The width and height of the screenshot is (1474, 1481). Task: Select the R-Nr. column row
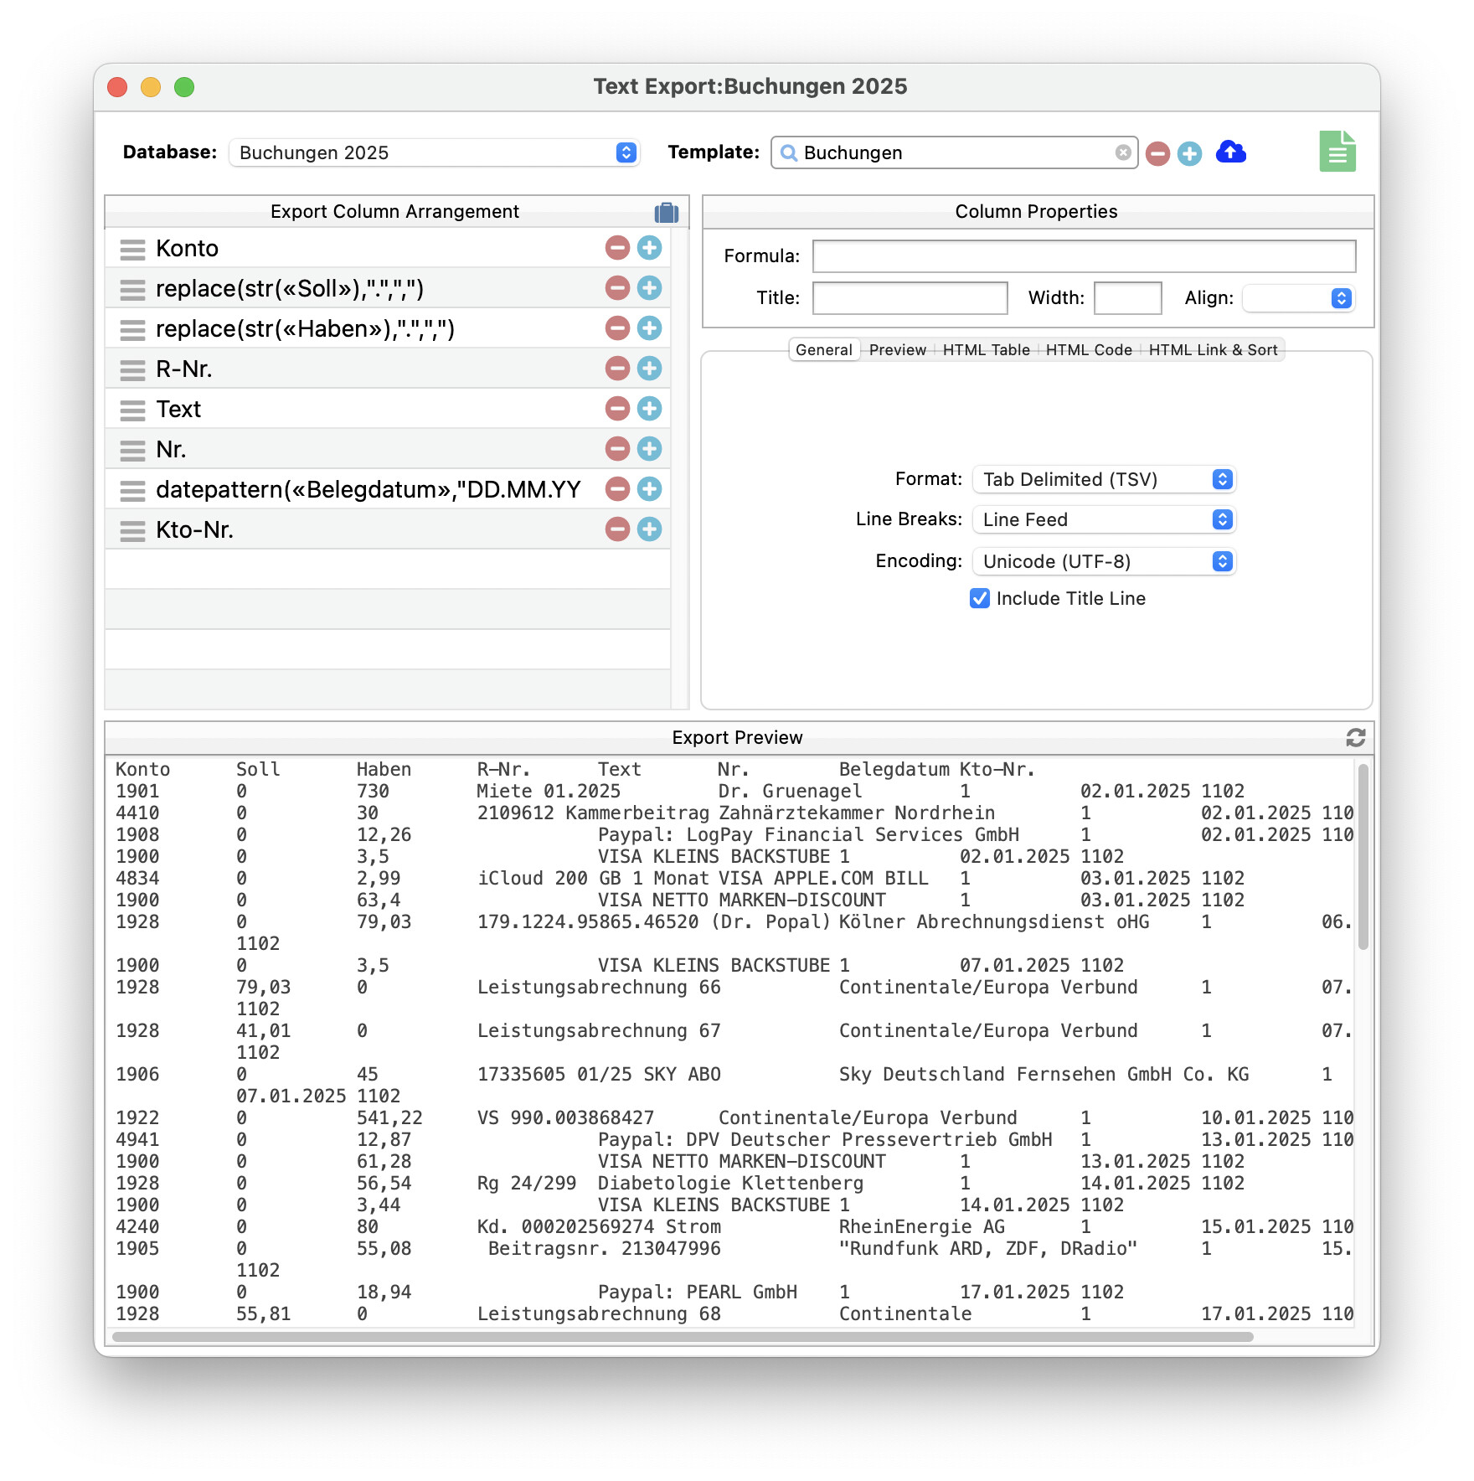387,369
